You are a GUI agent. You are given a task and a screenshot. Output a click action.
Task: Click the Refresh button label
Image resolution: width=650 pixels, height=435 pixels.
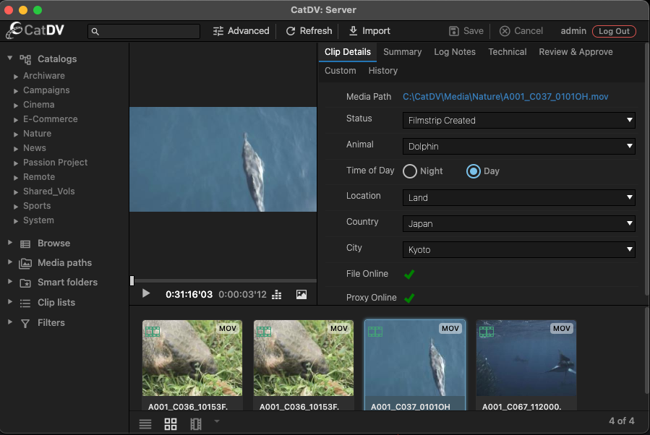pyautogui.click(x=316, y=31)
